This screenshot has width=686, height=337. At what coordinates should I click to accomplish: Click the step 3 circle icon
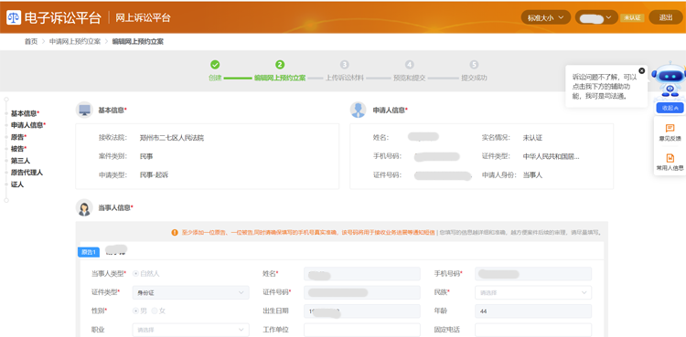pyautogui.click(x=344, y=65)
